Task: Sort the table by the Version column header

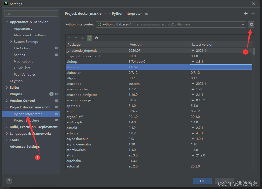Action: (x=159, y=44)
